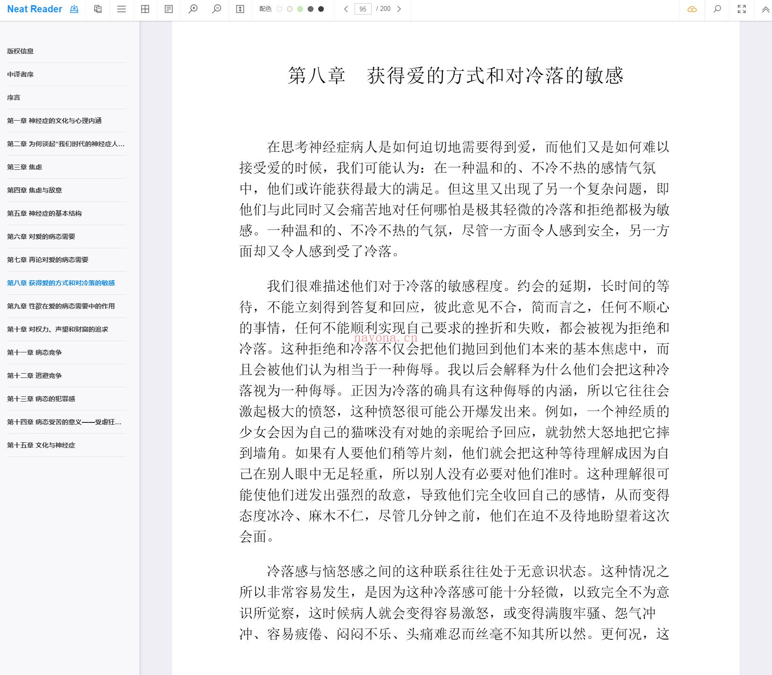Image resolution: width=772 pixels, height=675 pixels.
Task: Click the import book icon beside Neat Reader
Action: (74, 9)
